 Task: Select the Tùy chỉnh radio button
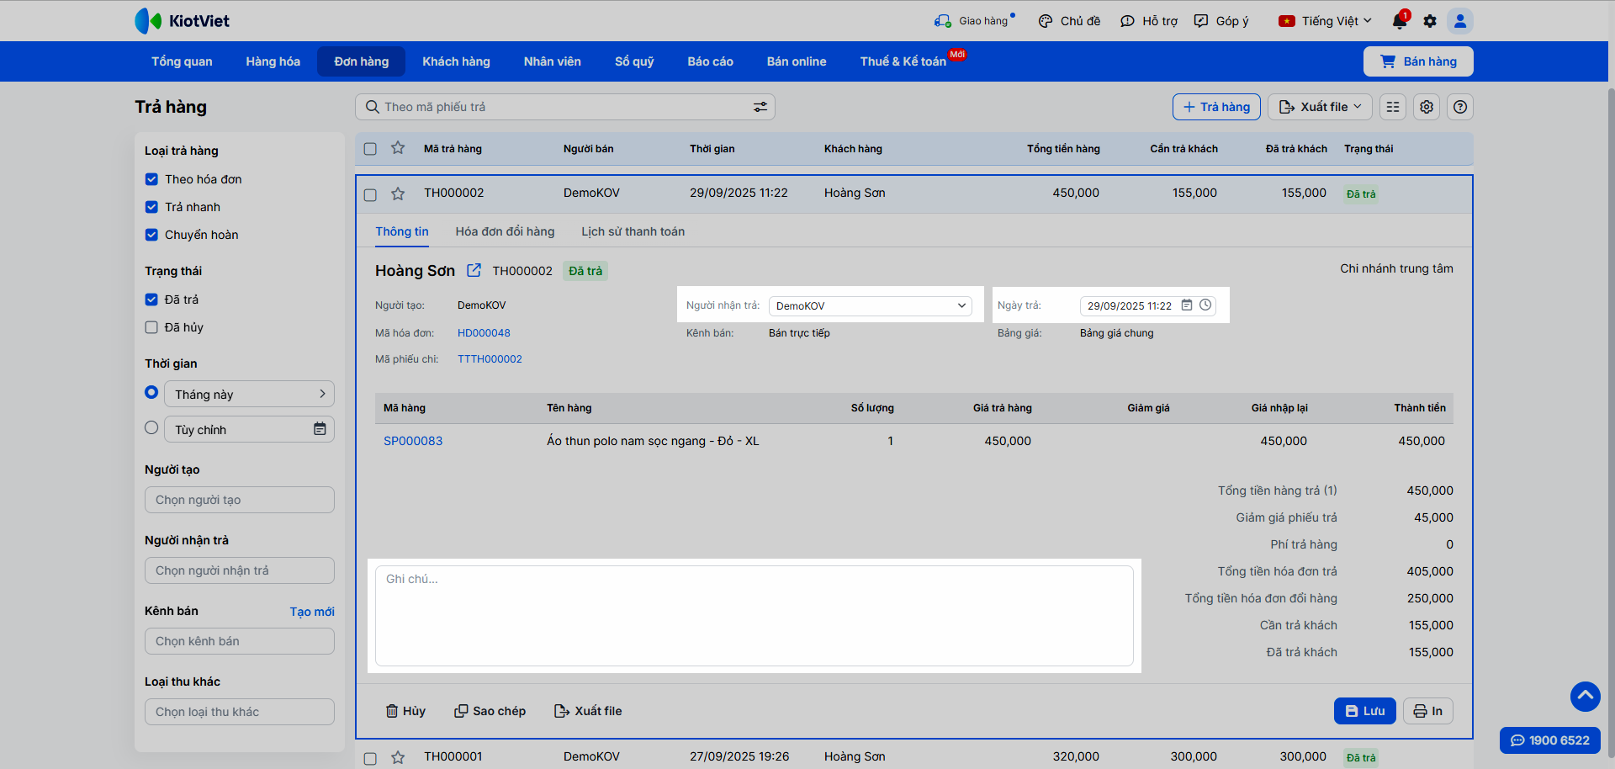[151, 427]
